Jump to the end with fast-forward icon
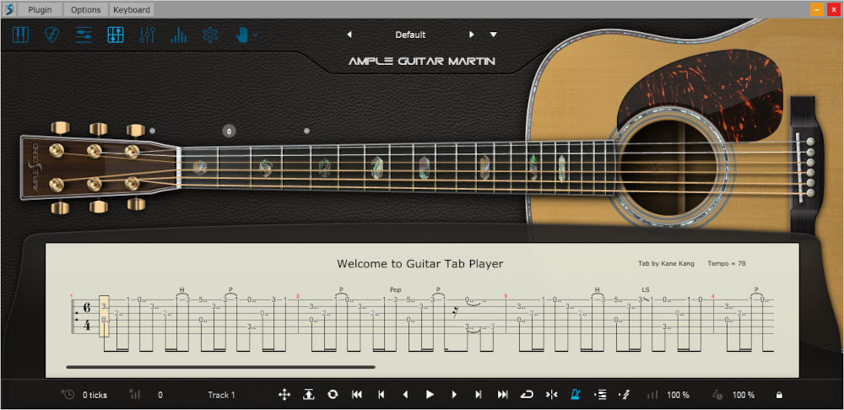 click(503, 395)
